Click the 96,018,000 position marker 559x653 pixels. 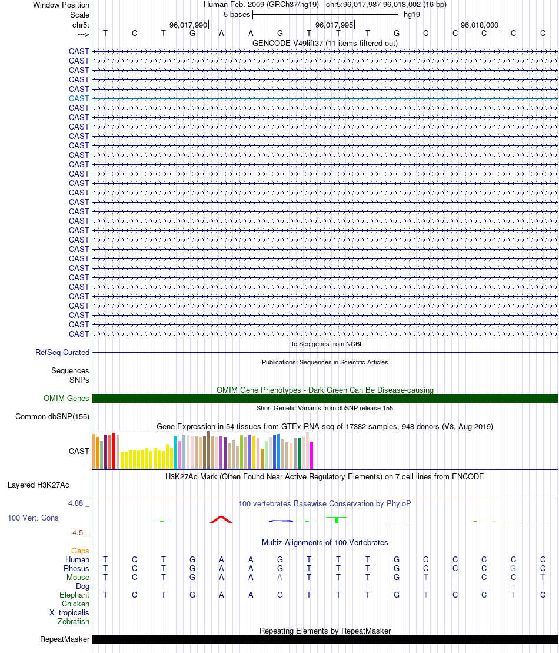click(x=480, y=25)
